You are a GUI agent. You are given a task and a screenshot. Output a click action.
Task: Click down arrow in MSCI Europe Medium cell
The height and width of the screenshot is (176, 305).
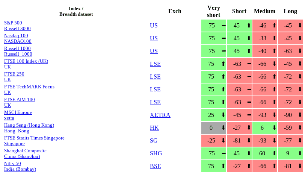tap(274, 115)
